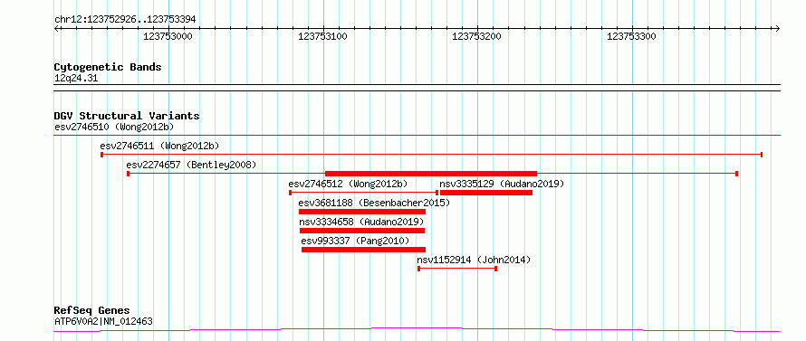This screenshot has height=341, width=806.
Task: Click the ATP6V0A2|NM_012463 gene label
Action: click(x=103, y=322)
